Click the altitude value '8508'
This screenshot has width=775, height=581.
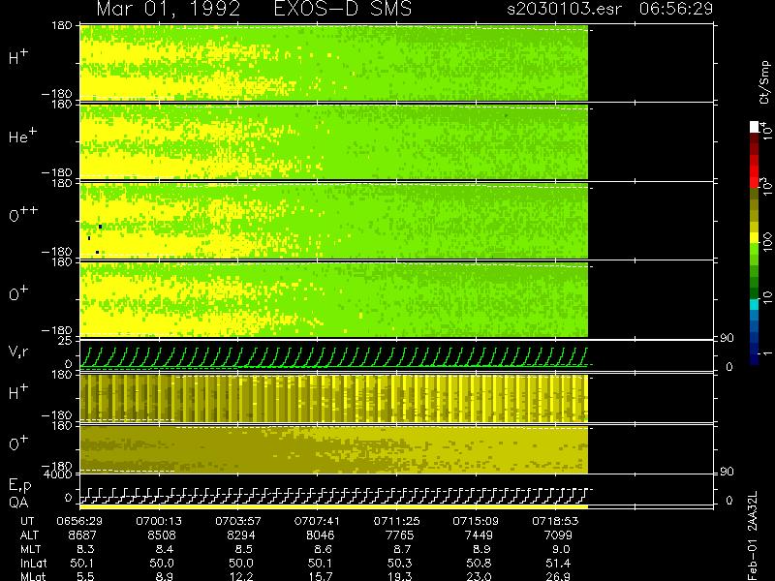[x=162, y=535]
